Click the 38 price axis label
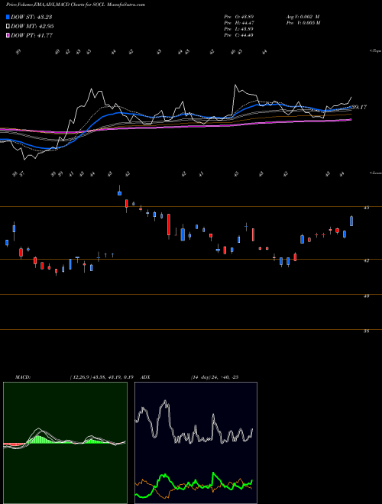Image resolution: width=382 pixels, height=504 pixels. tap(366, 331)
